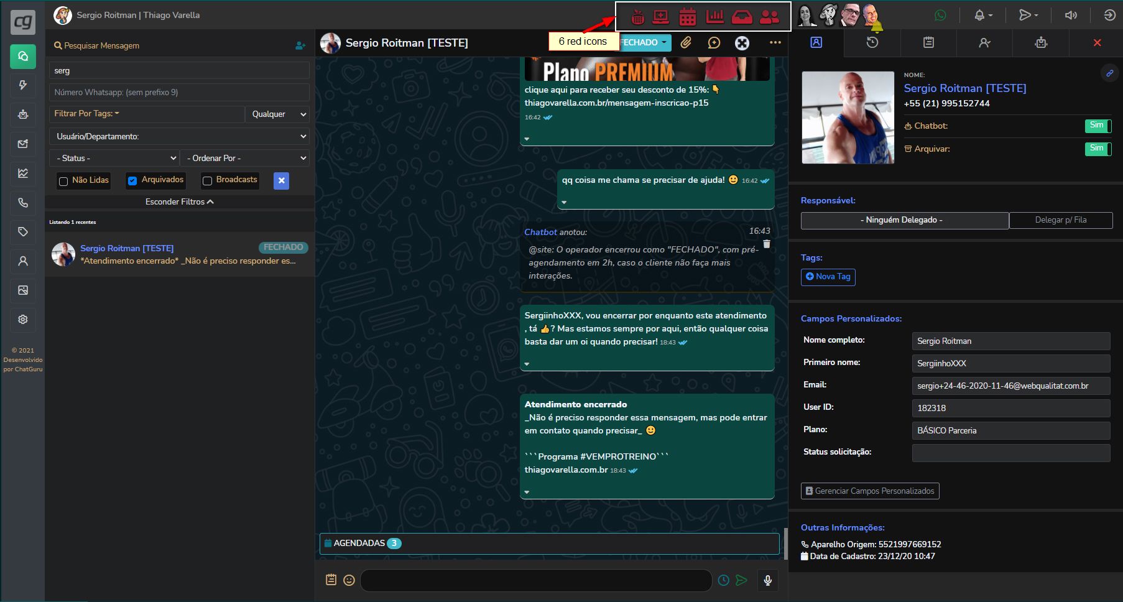Image resolution: width=1123 pixels, height=602 pixels.
Task: Schedule message with the clock icon
Action: coord(724,580)
